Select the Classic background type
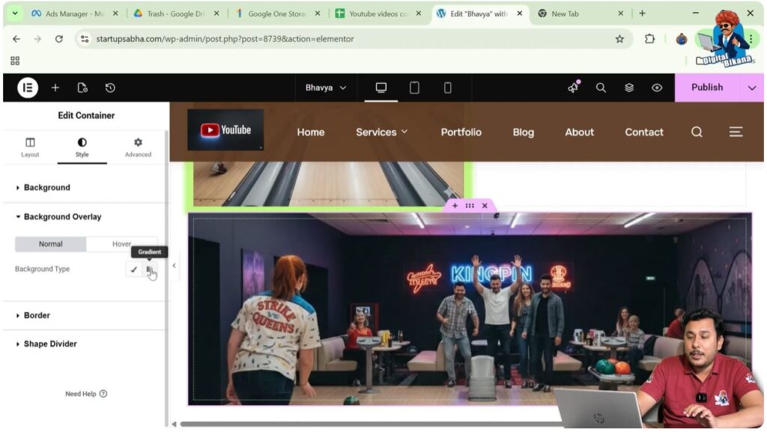The height and width of the screenshot is (432, 767). pos(134,269)
